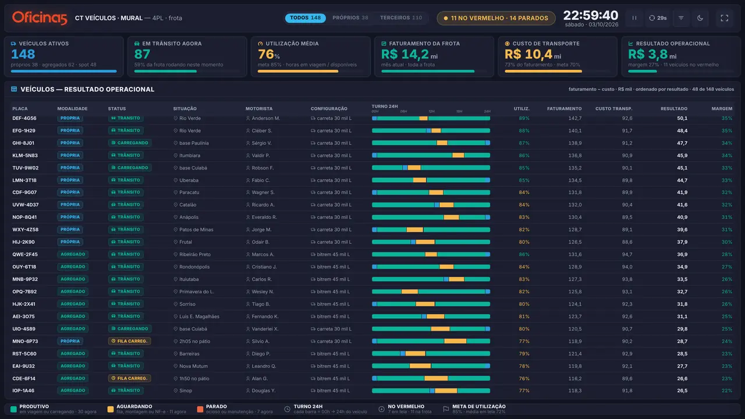Open the filter options icon
This screenshot has height=419, width=745.
[x=681, y=18]
